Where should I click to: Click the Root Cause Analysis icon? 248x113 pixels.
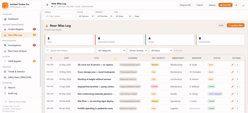click(x=5, y=51)
